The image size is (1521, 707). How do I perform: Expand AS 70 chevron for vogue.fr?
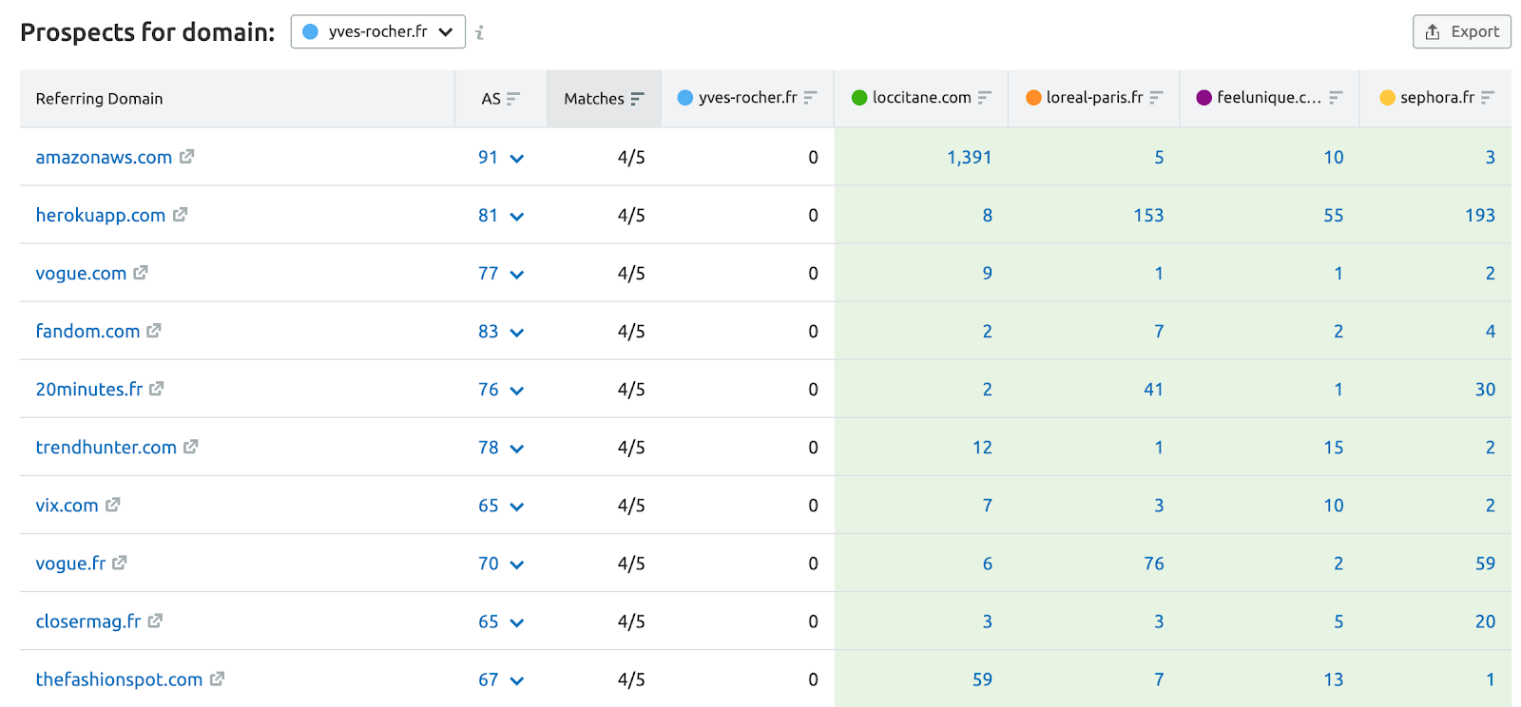pyautogui.click(x=517, y=564)
